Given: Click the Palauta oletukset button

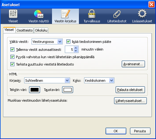Looking at the screenshot, I should pyautogui.click(x=130, y=90).
